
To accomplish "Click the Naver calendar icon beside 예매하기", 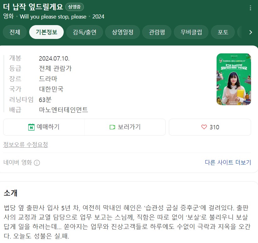I will (31, 127).
